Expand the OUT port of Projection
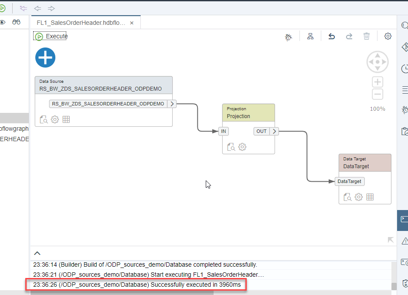Screen dimensions: 408x295 click(274, 131)
